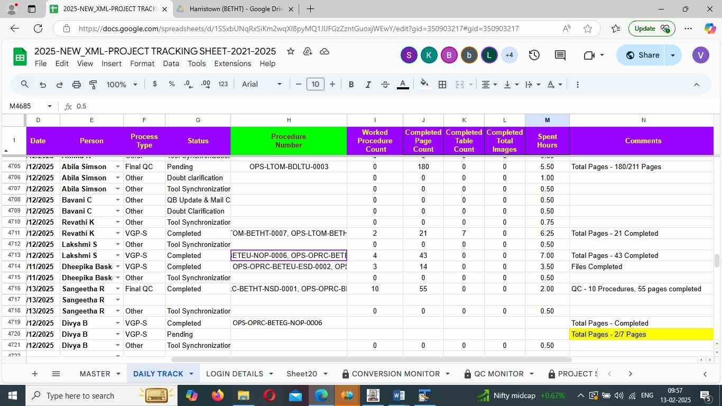Open the Arial font dropdown
The height and width of the screenshot is (406, 722).
pos(262,85)
